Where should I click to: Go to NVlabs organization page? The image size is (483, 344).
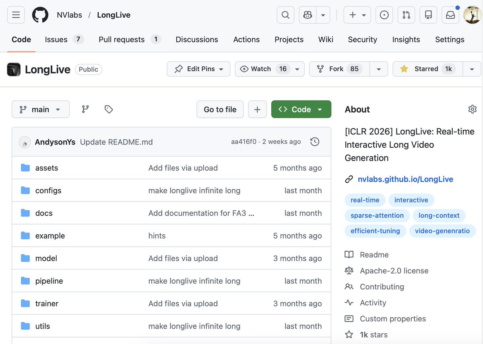[69, 15]
